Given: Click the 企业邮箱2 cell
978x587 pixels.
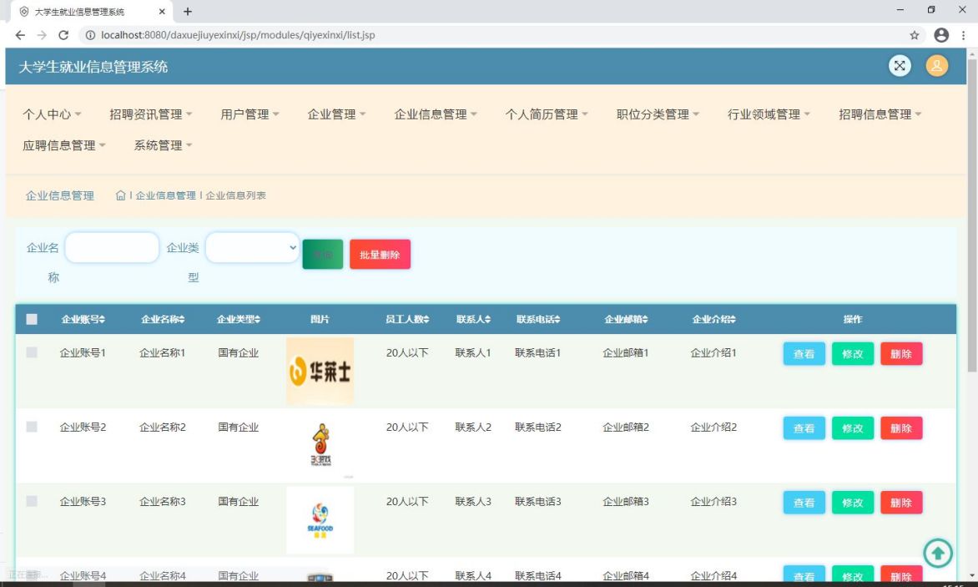Looking at the screenshot, I should tap(626, 427).
